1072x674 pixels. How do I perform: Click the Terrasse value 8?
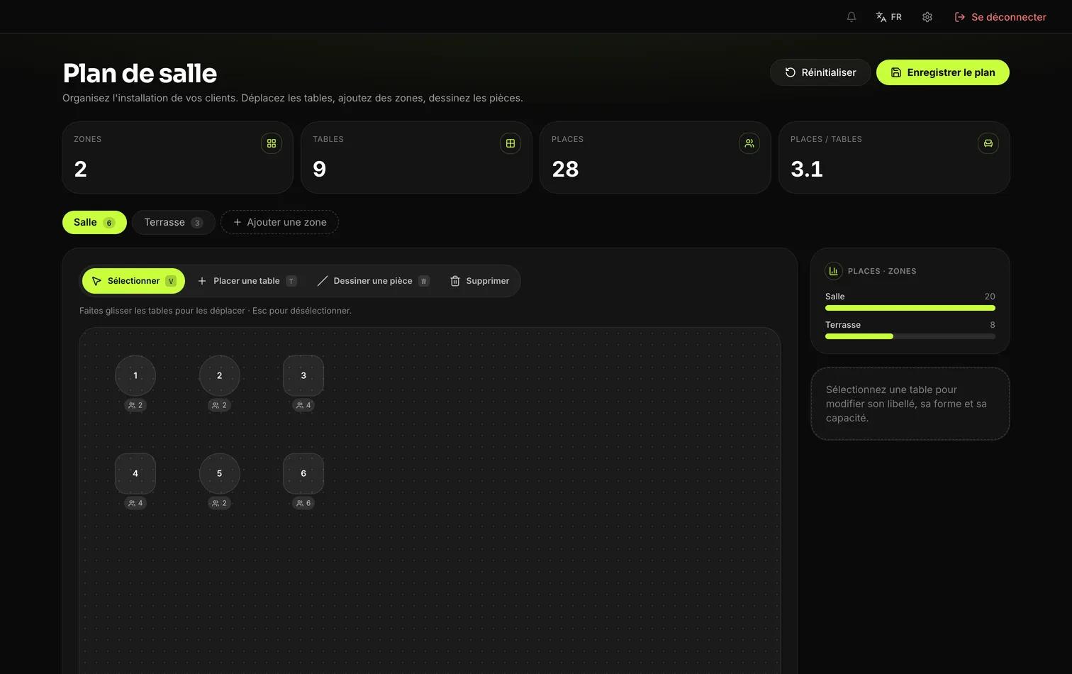pos(993,325)
